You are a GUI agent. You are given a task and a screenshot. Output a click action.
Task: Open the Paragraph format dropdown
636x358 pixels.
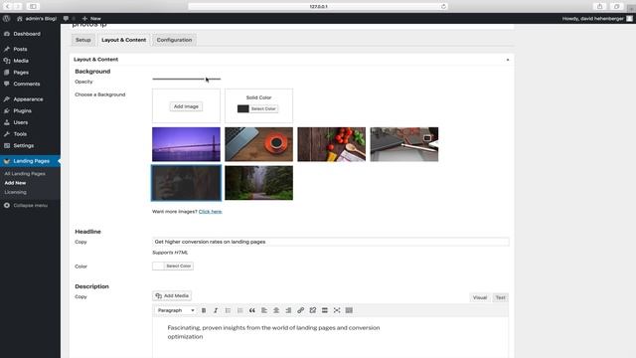click(176, 310)
